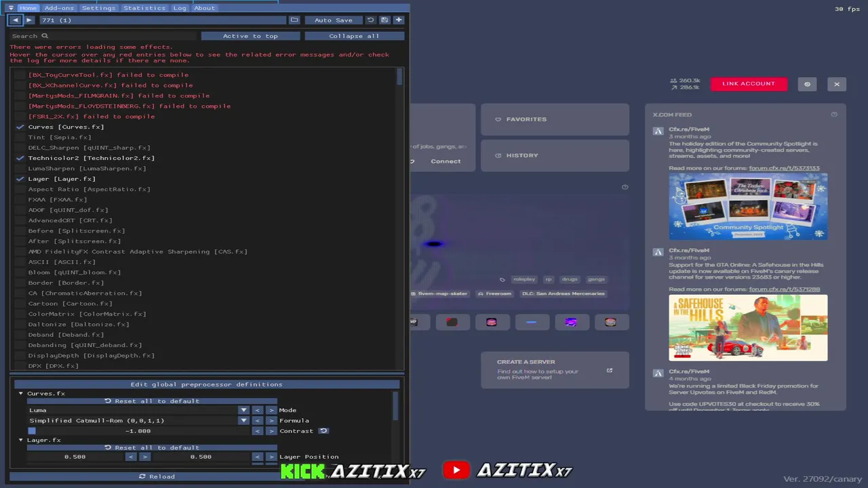This screenshot has height=488, width=868.
Task: Click second Layer Position value field
Action: coord(201,457)
